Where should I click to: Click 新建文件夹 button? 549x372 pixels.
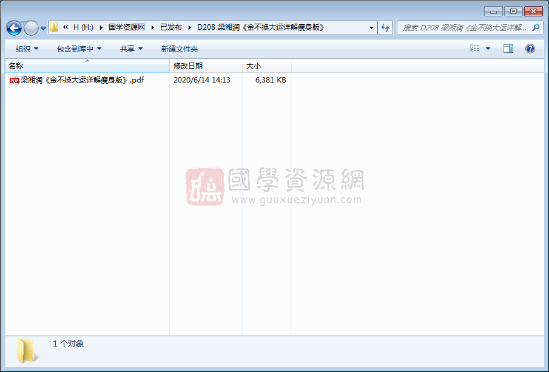coord(180,49)
